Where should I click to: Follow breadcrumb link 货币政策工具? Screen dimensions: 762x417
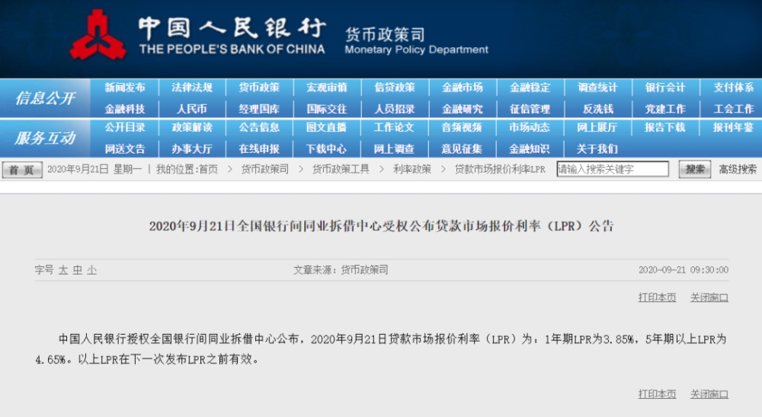tap(341, 170)
